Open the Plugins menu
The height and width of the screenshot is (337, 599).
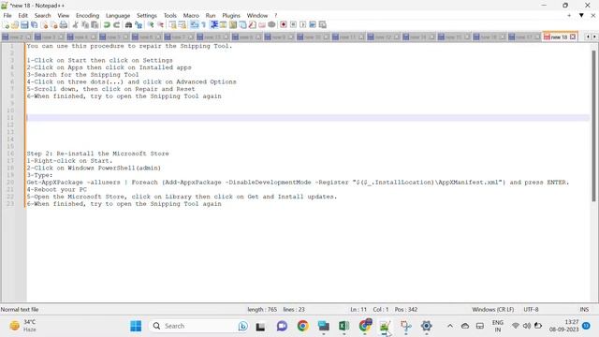pyautogui.click(x=231, y=15)
